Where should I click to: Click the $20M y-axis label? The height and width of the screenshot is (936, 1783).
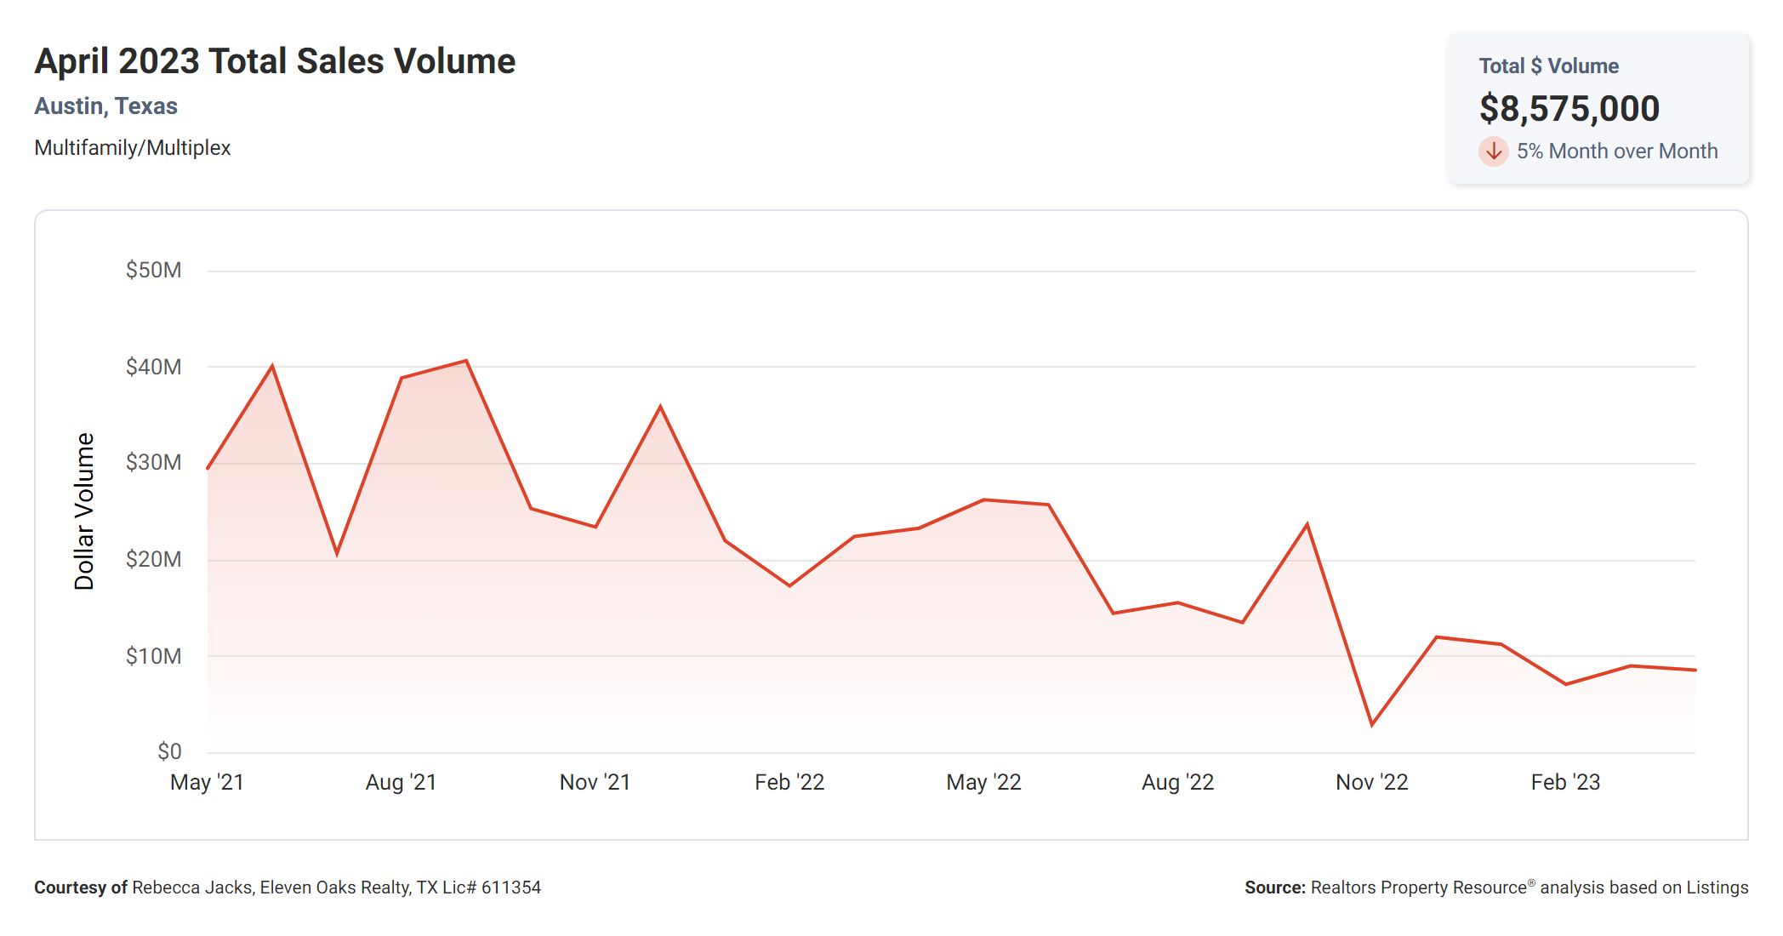click(154, 560)
